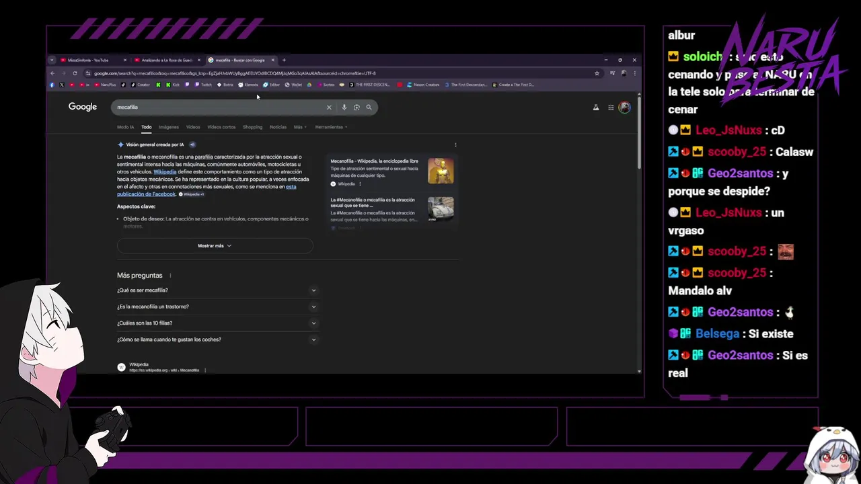Screen dimensions: 861x484
Task: Click username Belsega in the chat
Action: click(716, 333)
